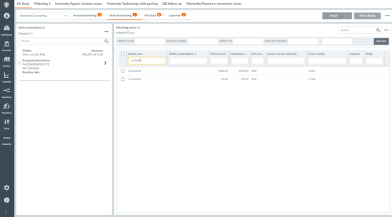Tick the Cocktail bar 8,000.00 row checkbox

coord(123,71)
